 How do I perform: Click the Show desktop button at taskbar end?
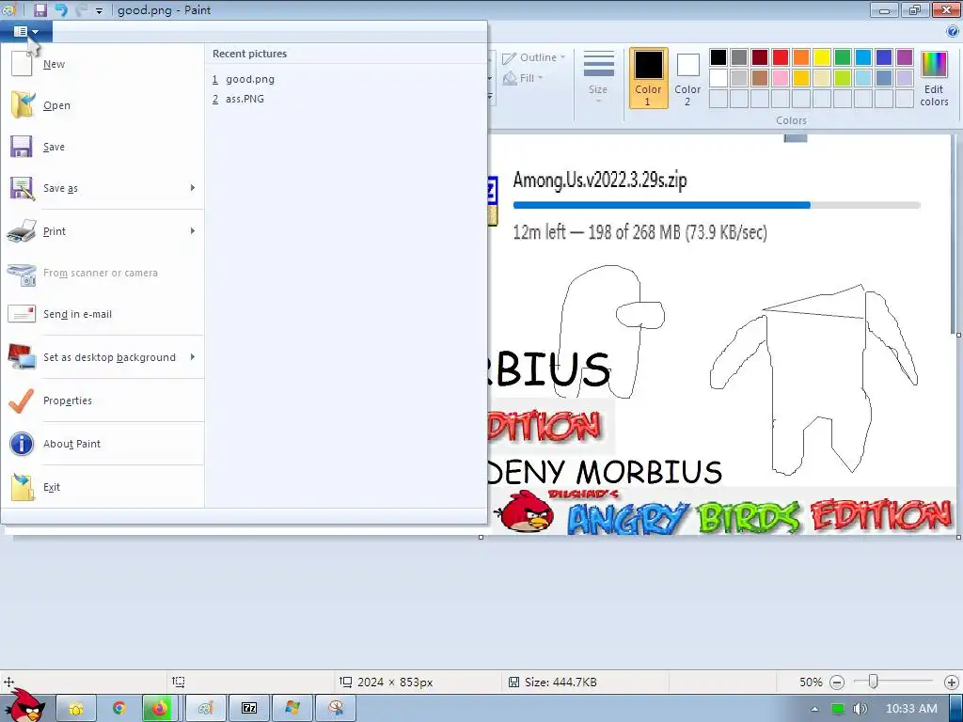coord(956,709)
